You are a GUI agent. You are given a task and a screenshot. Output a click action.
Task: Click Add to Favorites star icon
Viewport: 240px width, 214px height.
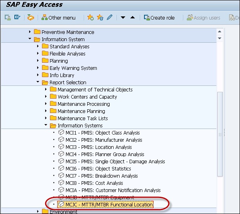pyautogui.click(x=90, y=18)
